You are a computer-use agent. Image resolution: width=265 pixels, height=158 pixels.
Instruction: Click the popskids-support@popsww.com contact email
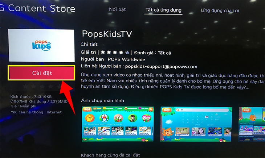161,67
